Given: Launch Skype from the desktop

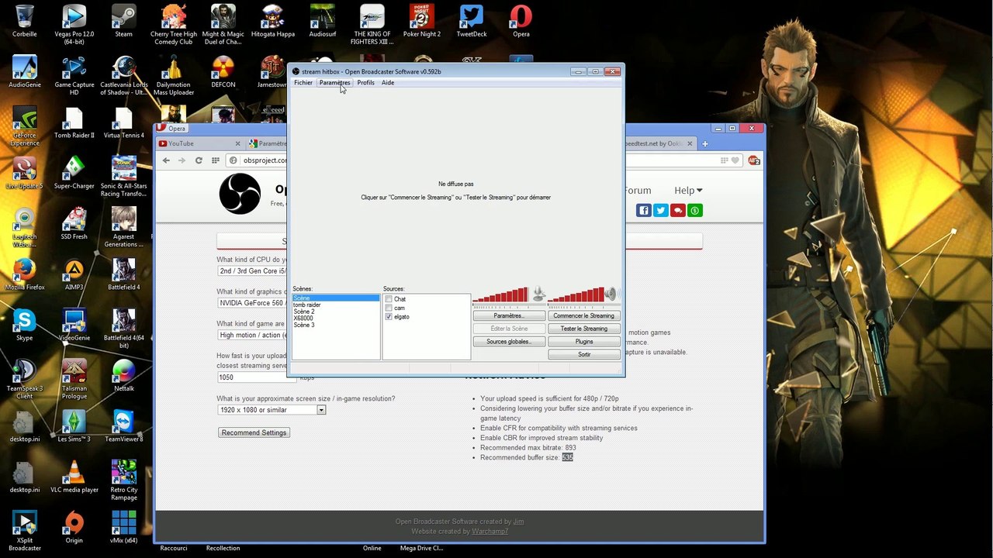Looking at the screenshot, I should (x=25, y=325).
